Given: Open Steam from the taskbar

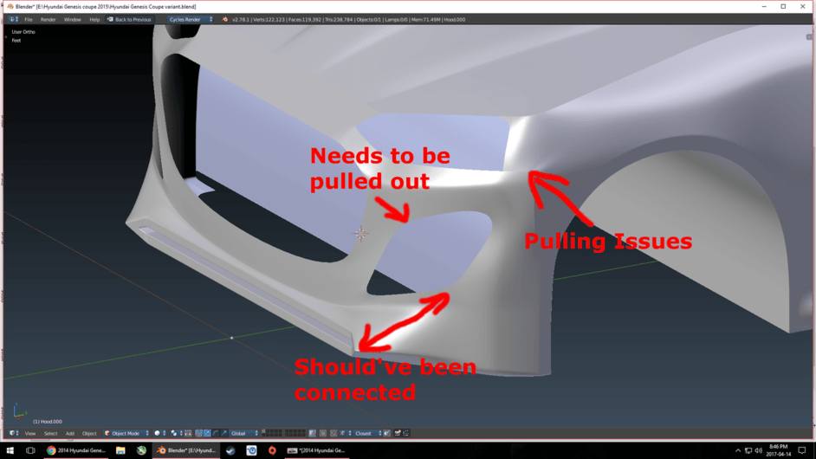Looking at the screenshot, I should click(x=230, y=450).
